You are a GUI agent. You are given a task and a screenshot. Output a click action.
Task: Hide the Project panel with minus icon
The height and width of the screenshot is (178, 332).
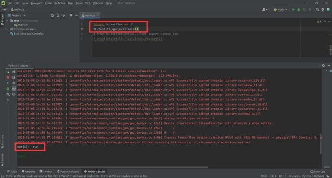76,15
